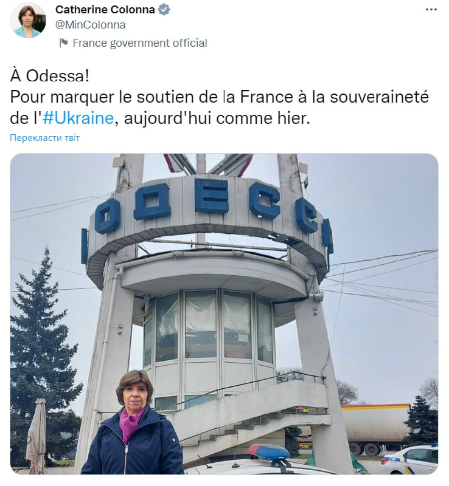Click the government flag icon
This screenshot has height=486, width=449.
[63, 43]
